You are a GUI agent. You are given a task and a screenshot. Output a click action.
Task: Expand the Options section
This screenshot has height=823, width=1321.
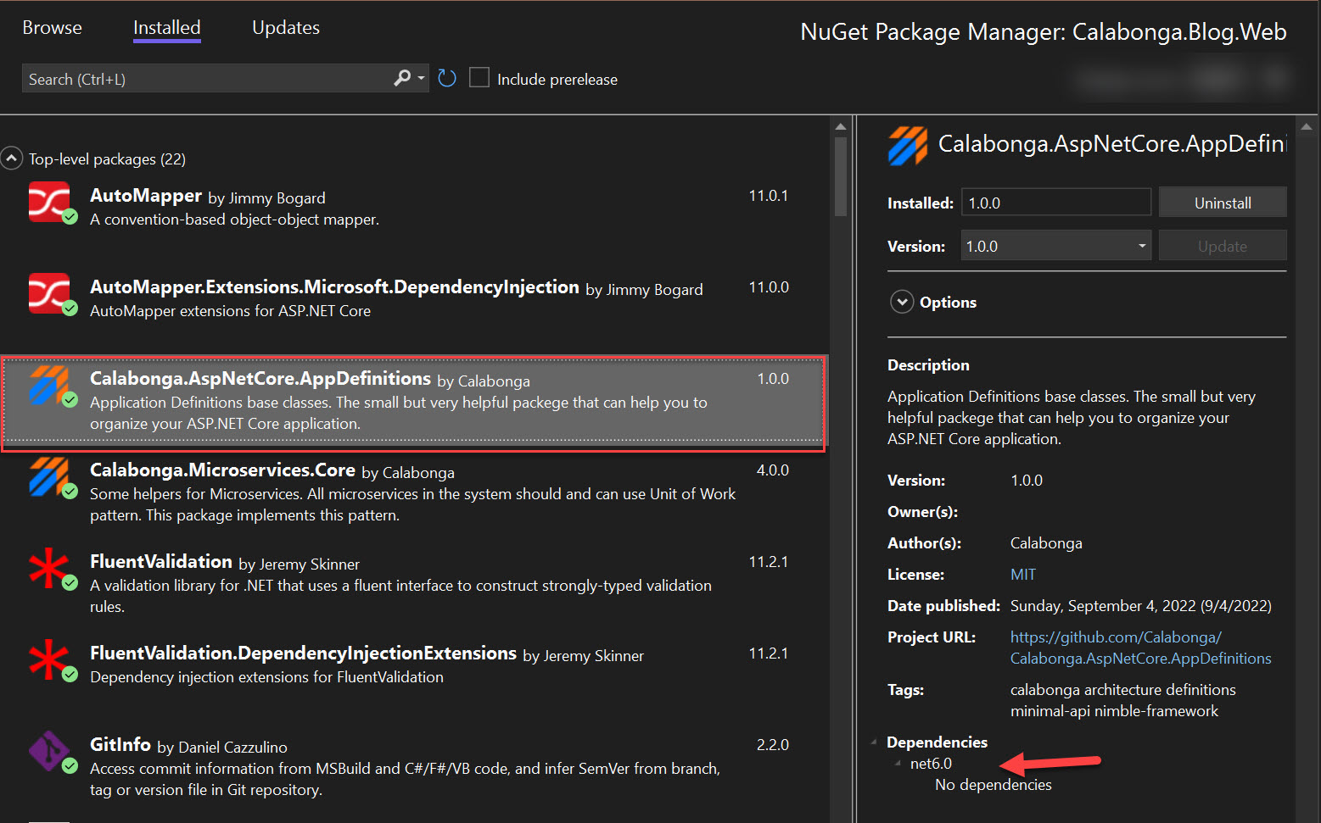(x=902, y=302)
